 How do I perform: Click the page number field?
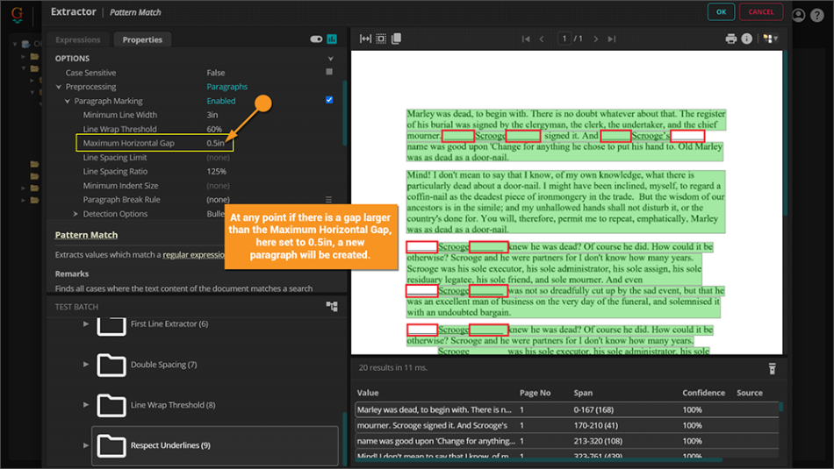564,39
